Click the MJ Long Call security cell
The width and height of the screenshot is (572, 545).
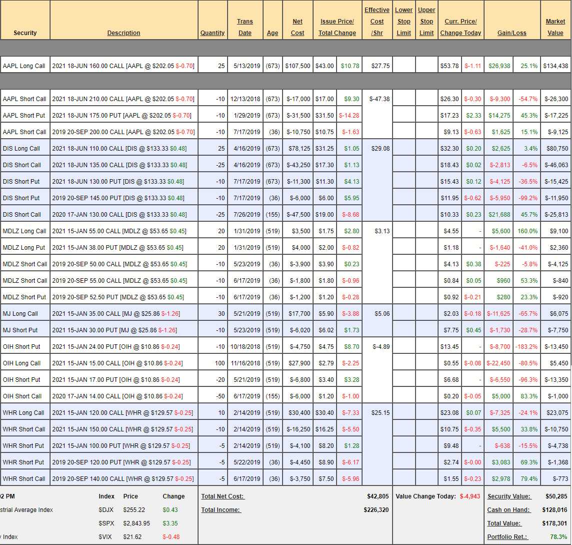click(x=20, y=314)
